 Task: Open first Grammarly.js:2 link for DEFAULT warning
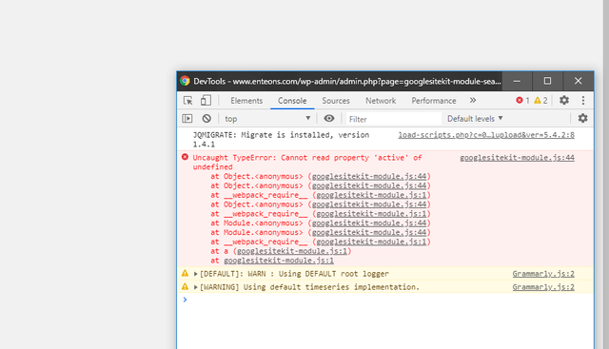pos(543,274)
